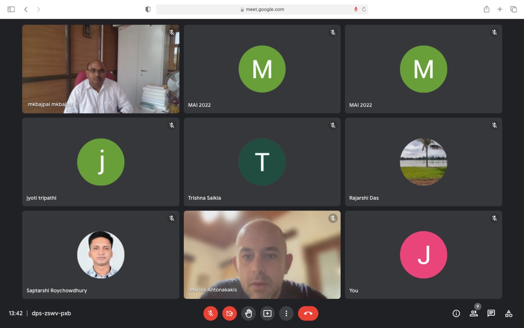This screenshot has height=328, width=524.
Task: Click Saptarshi Roychowdhury's profile photo
Action: pyautogui.click(x=101, y=255)
